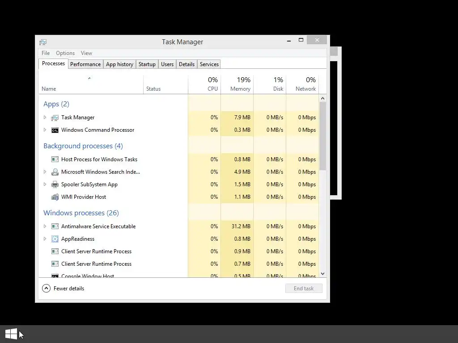Click the 1.5 MB memory value

242,184
